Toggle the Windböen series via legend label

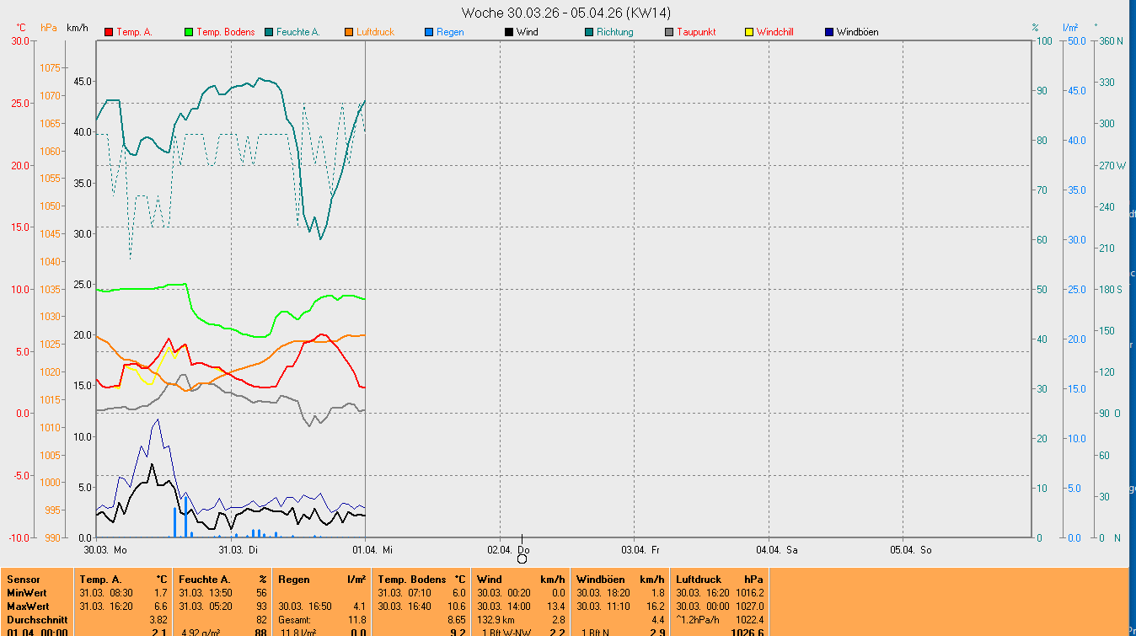click(857, 32)
